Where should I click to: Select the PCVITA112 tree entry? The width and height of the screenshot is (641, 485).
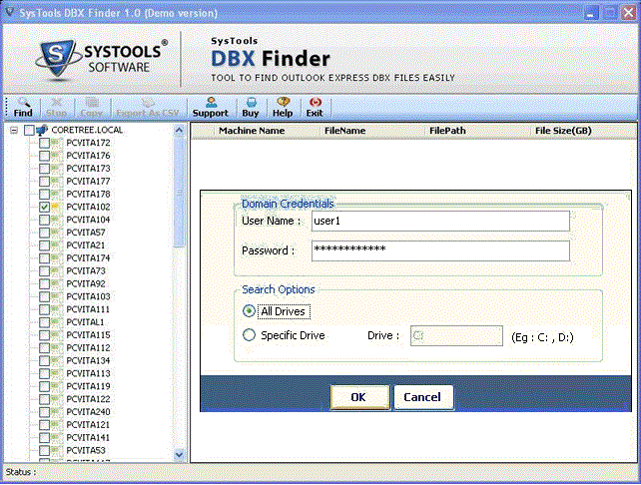tap(88, 347)
